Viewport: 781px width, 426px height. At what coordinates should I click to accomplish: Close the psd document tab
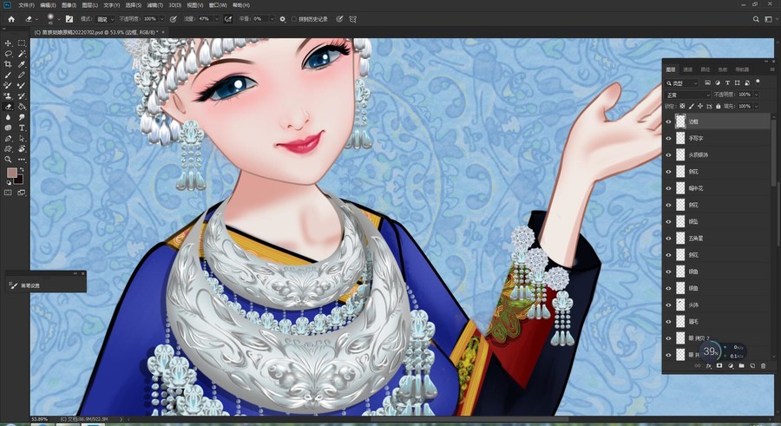(x=163, y=32)
